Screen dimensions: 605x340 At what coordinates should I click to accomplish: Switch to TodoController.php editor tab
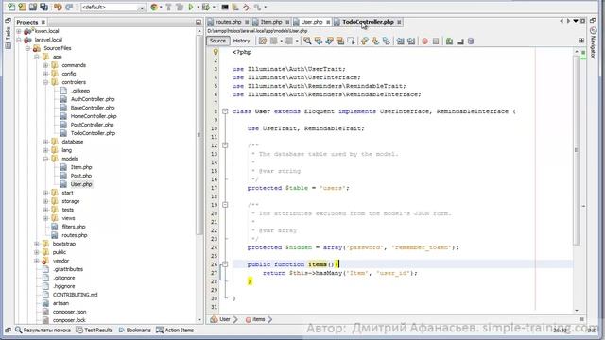[368, 22]
